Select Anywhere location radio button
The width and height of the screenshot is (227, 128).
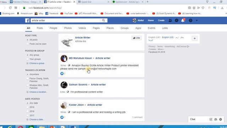point(27,74)
